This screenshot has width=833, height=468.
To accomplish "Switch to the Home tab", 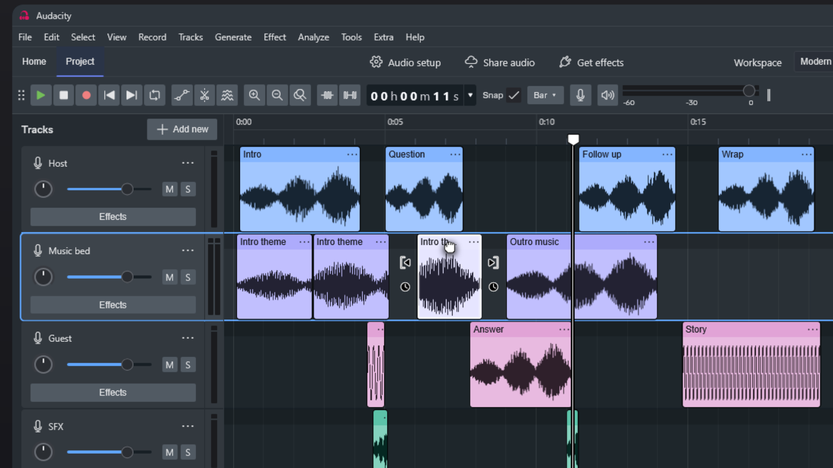I will click(34, 62).
